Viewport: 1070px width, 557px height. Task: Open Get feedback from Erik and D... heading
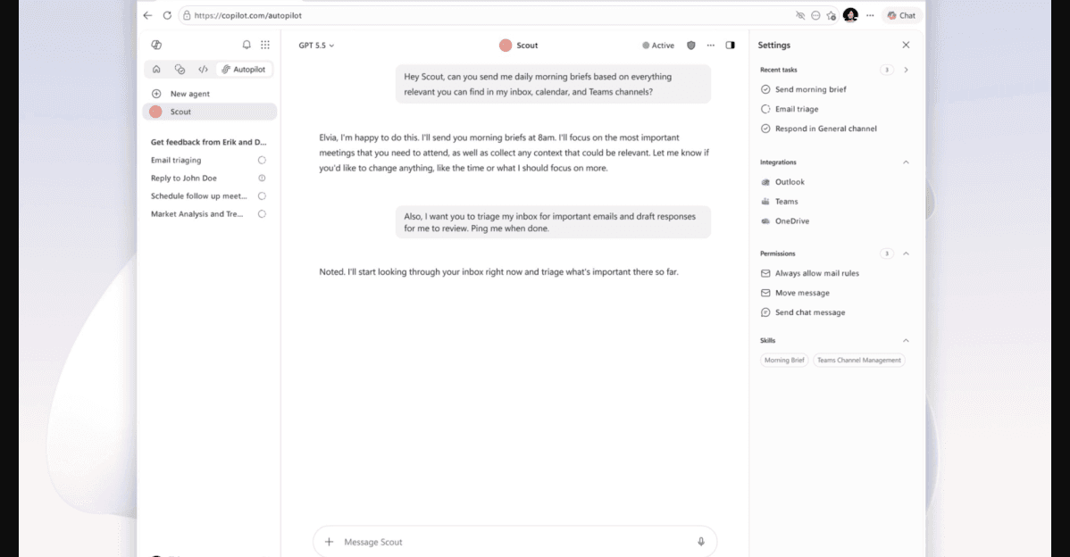click(x=209, y=142)
